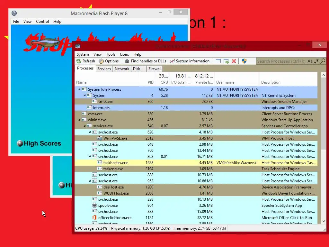Click the dasHost.exe process icon
Screen dimensions: 329x247
point(100,187)
